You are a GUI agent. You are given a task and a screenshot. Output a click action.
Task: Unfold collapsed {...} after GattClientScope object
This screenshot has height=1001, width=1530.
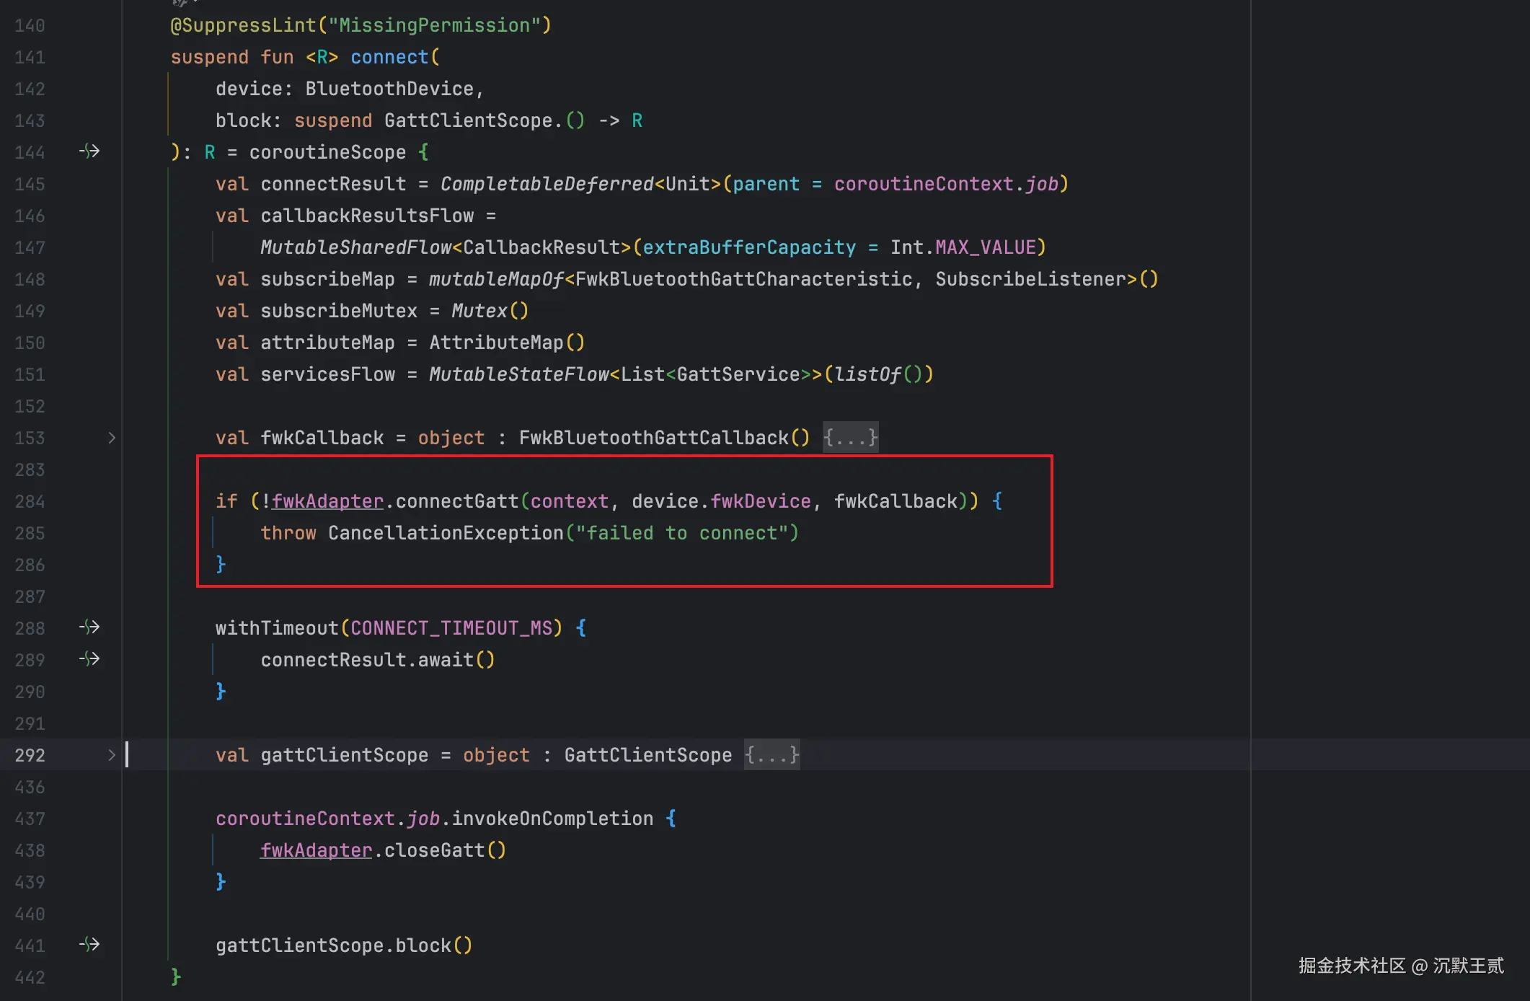(x=771, y=755)
